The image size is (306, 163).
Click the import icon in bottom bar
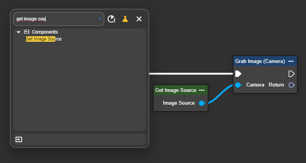(x=19, y=139)
